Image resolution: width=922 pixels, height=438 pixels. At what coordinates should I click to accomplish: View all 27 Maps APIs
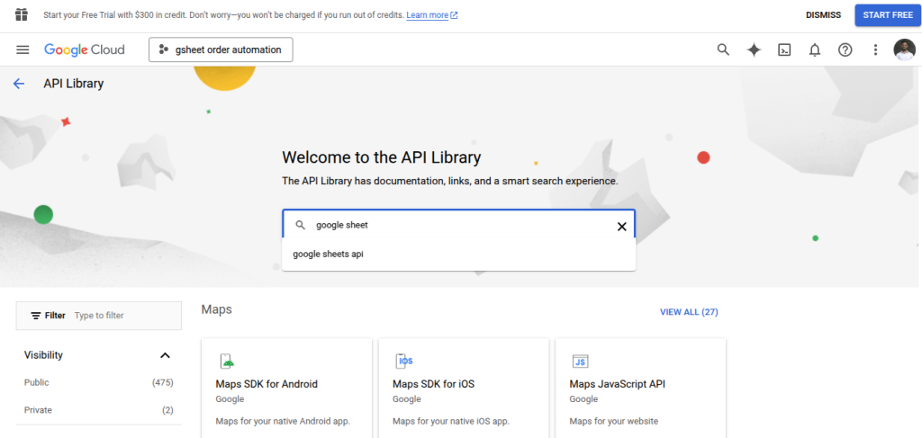[x=689, y=312]
